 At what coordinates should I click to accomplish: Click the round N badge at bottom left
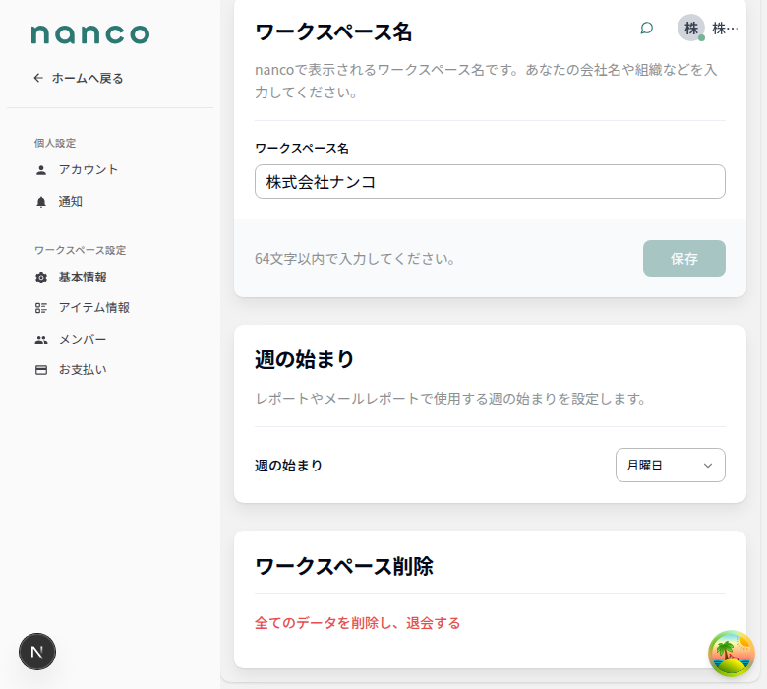[x=37, y=652]
